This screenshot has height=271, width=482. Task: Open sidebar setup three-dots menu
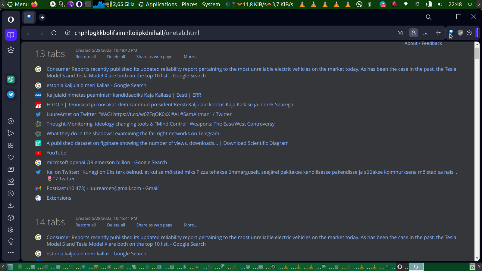click(11, 253)
